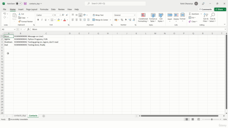Click the Insert Function fx icon
The image size is (228, 128).
pyautogui.click(x=28, y=29)
